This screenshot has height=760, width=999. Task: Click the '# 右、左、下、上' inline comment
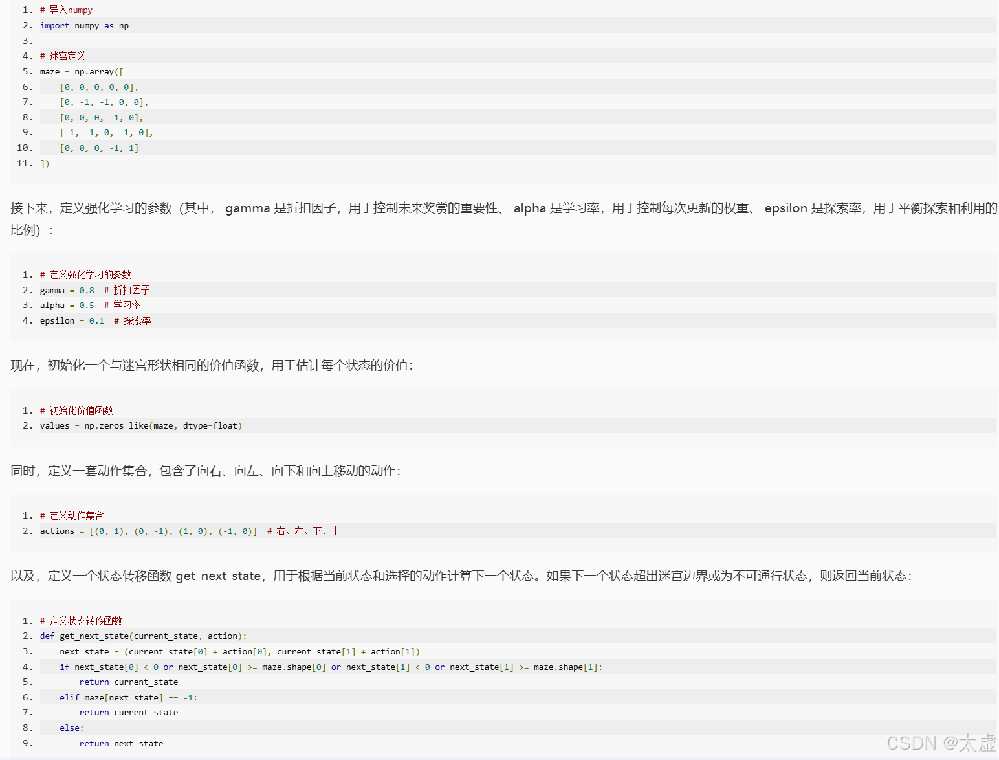click(303, 531)
